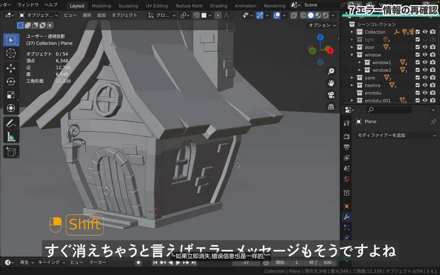The image size is (440, 275).
Task: Open the Output properties tab
Action: pos(347,147)
